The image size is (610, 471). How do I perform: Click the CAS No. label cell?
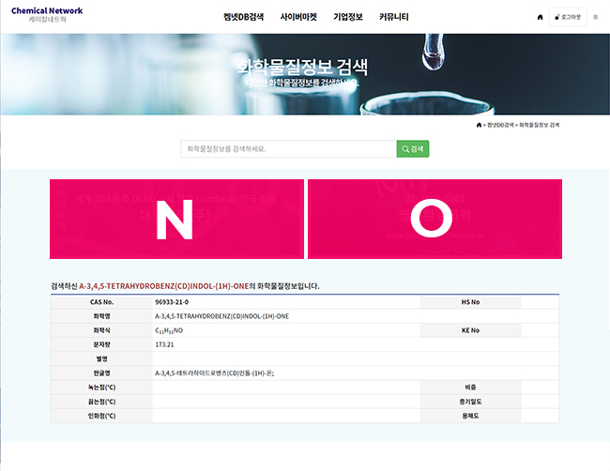pos(101,302)
